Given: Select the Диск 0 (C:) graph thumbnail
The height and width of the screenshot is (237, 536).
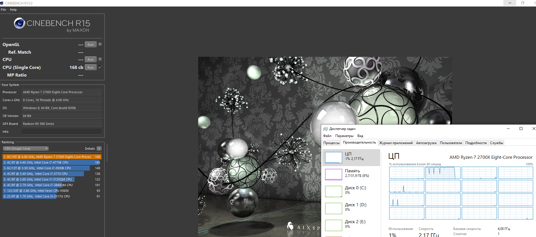Looking at the screenshot, I should [334, 192].
